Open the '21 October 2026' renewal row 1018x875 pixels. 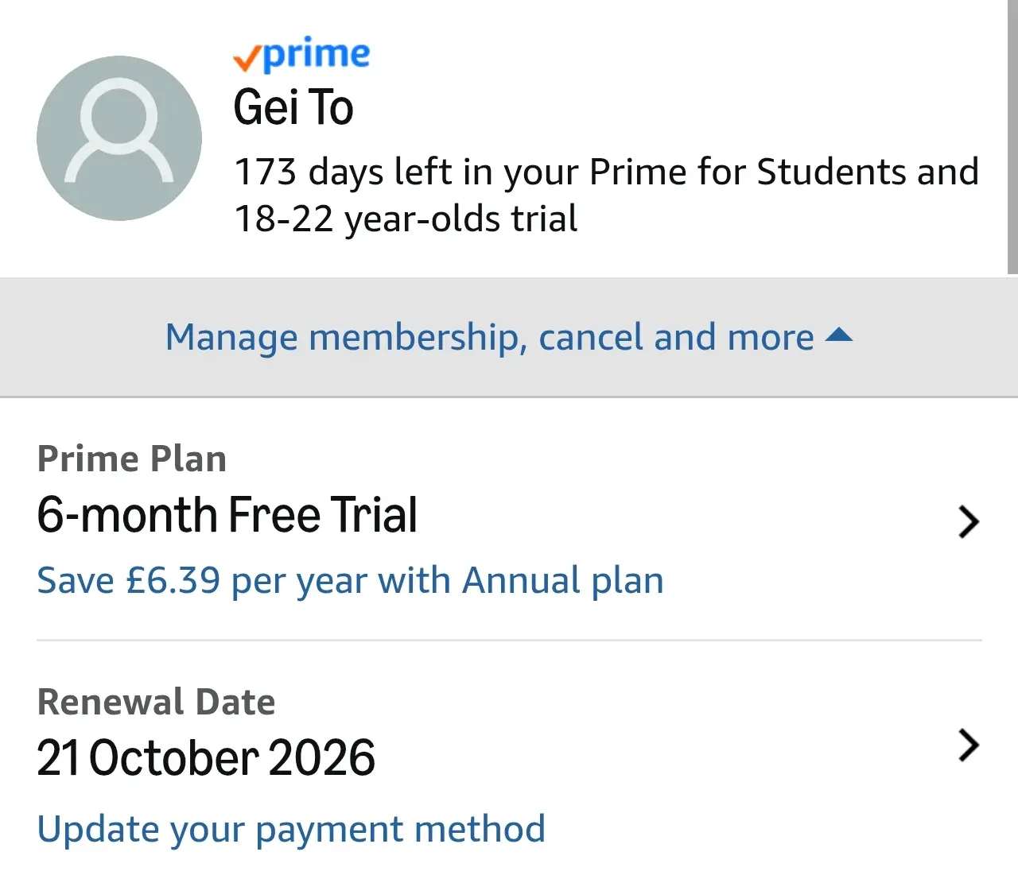point(509,759)
